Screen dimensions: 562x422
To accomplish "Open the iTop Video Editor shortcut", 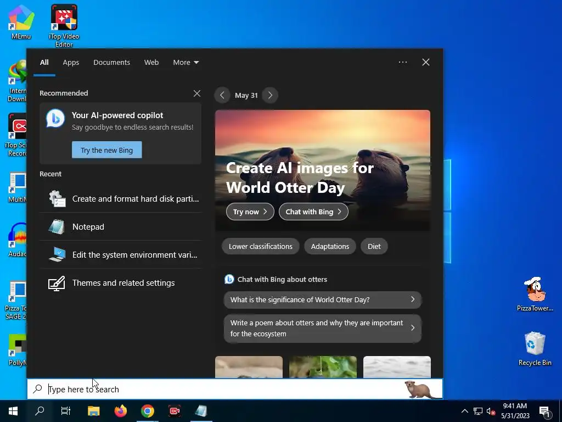I will click(x=64, y=26).
